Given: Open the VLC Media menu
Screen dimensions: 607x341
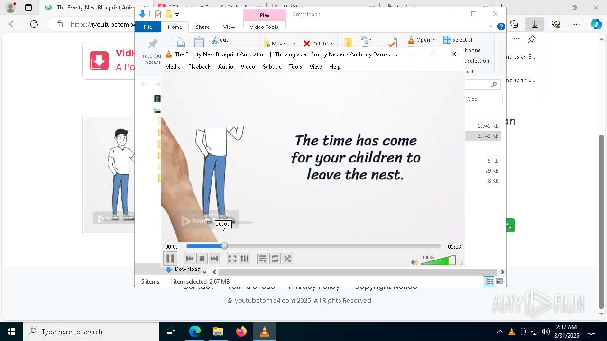Looking at the screenshot, I should pos(173,67).
